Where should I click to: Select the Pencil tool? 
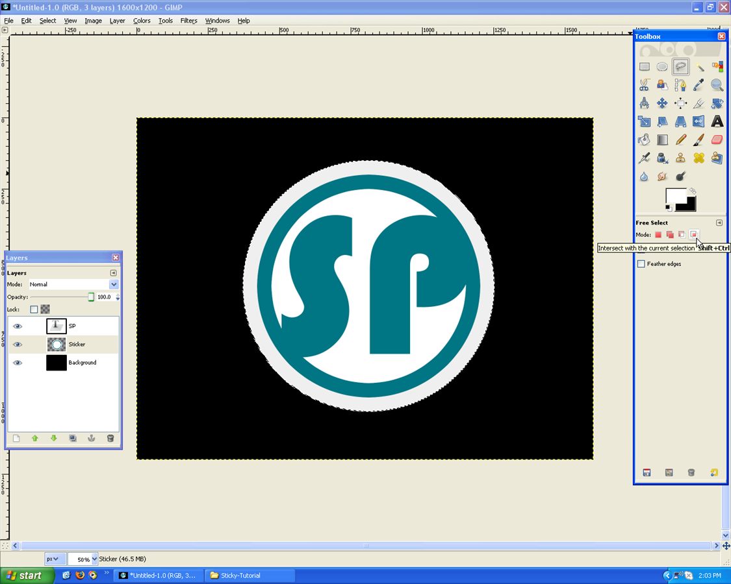coord(681,140)
